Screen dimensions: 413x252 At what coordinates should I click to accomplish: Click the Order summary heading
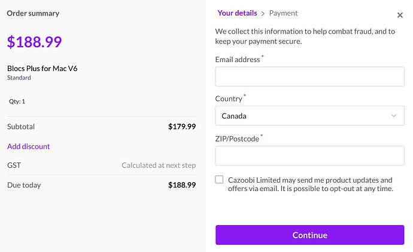33,13
